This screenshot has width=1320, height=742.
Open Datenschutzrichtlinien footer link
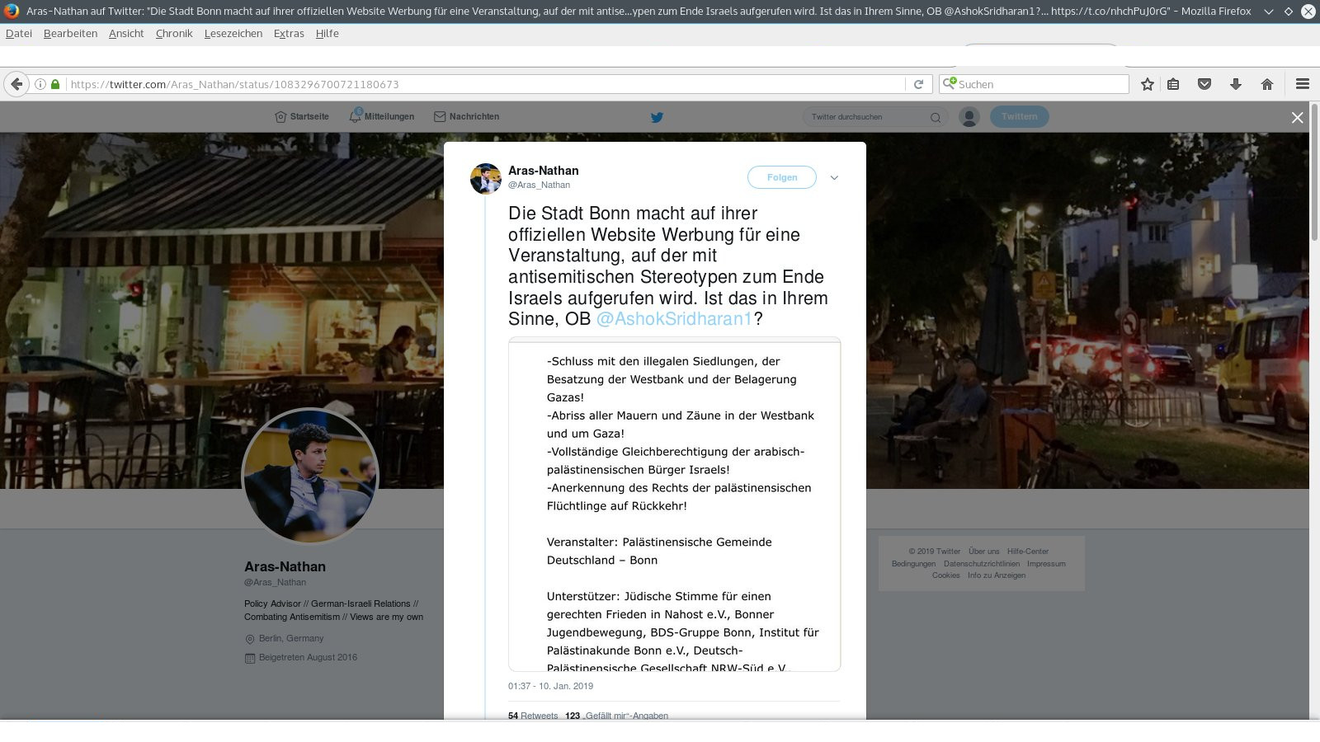point(982,564)
